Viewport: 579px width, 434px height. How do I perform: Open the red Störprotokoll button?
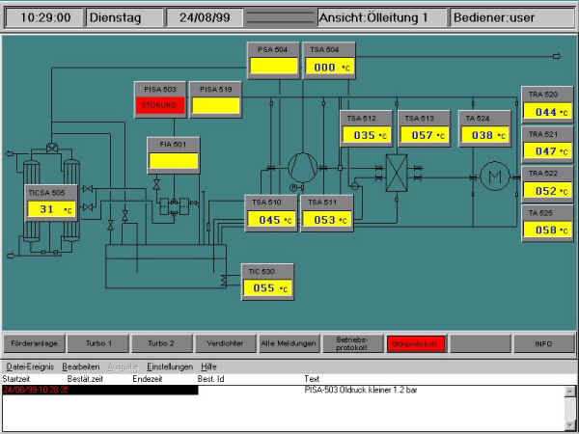[416, 344]
